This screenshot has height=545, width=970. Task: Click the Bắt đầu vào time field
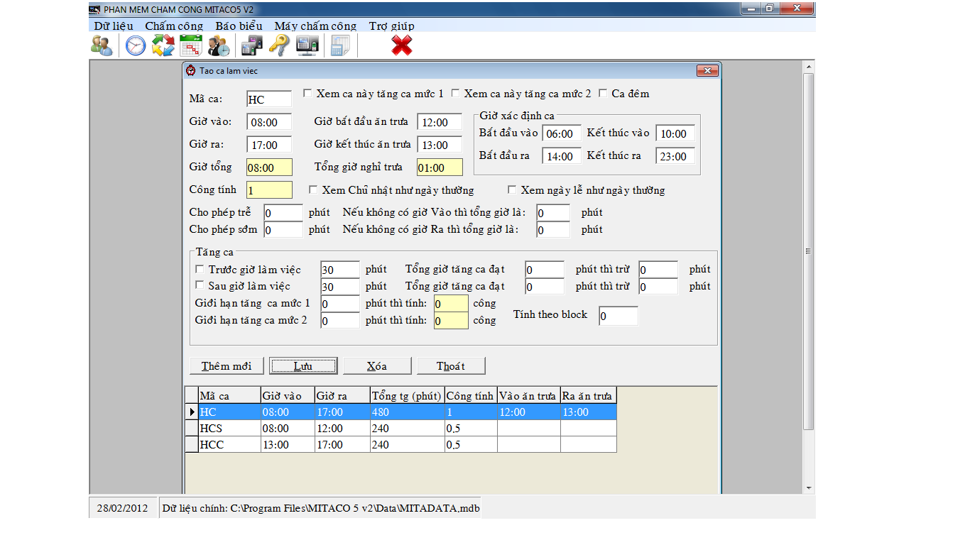(x=561, y=133)
